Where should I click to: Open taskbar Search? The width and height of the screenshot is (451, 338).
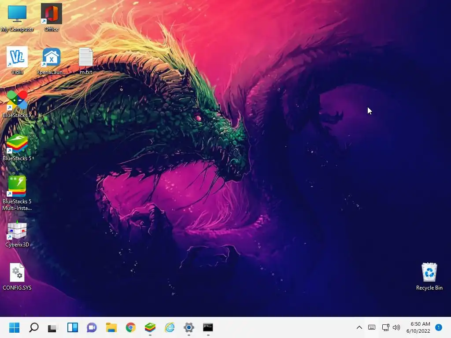[x=33, y=327]
